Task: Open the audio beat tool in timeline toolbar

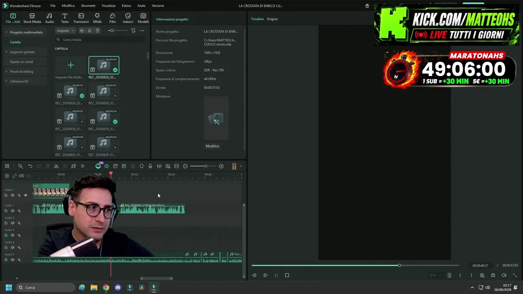Action: click(x=74, y=166)
